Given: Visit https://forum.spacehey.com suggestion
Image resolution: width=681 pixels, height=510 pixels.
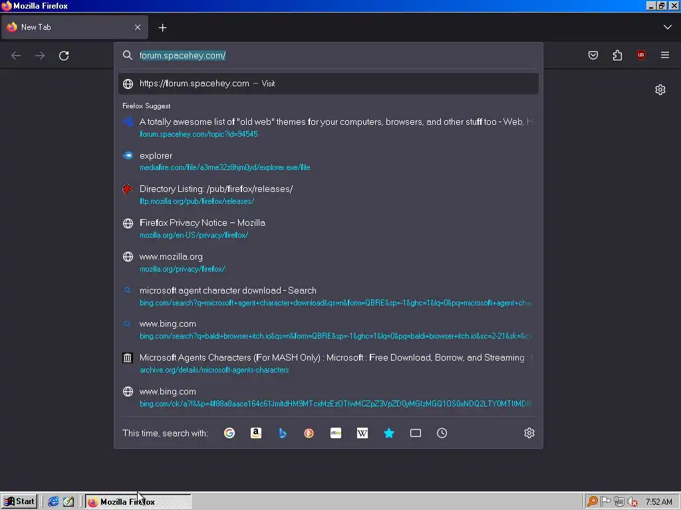Looking at the screenshot, I should (x=329, y=84).
